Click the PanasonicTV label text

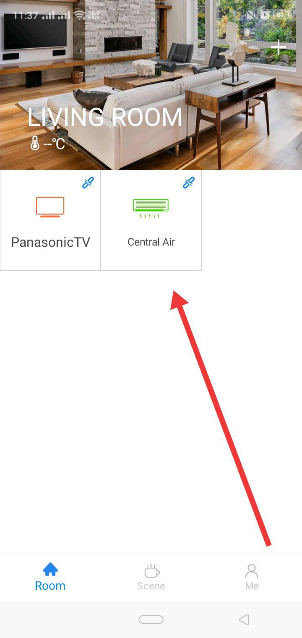50,242
